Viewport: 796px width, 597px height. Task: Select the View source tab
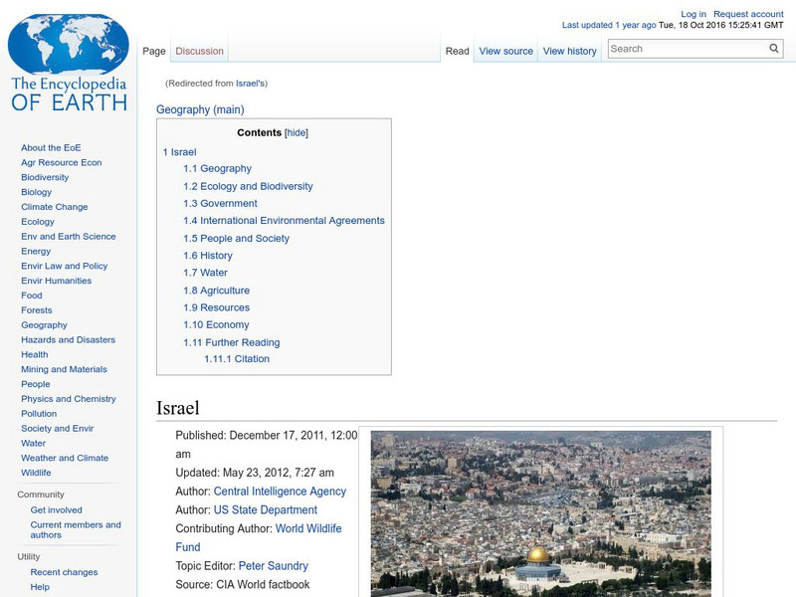pos(505,51)
